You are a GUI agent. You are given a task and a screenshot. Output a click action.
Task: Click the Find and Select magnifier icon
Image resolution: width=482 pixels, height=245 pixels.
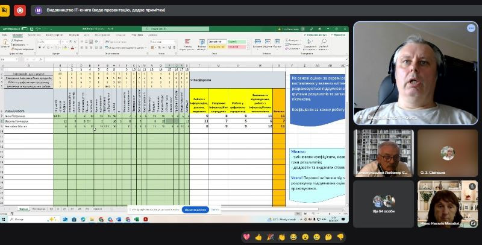[324, 42]
